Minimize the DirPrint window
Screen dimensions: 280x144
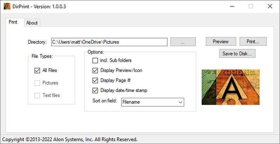232,6
